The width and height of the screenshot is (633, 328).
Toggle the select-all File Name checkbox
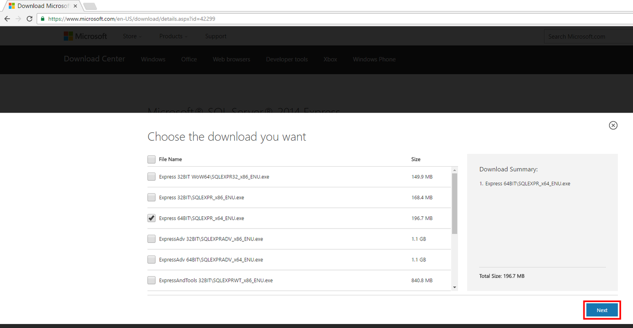point(151,159)
